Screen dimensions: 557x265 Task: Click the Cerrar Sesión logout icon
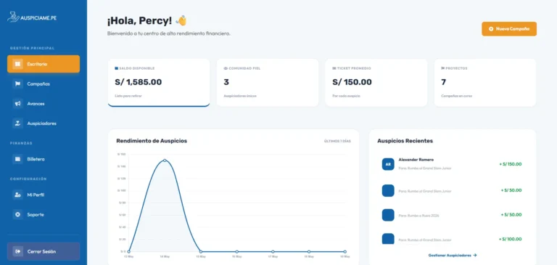pos(17,251)
